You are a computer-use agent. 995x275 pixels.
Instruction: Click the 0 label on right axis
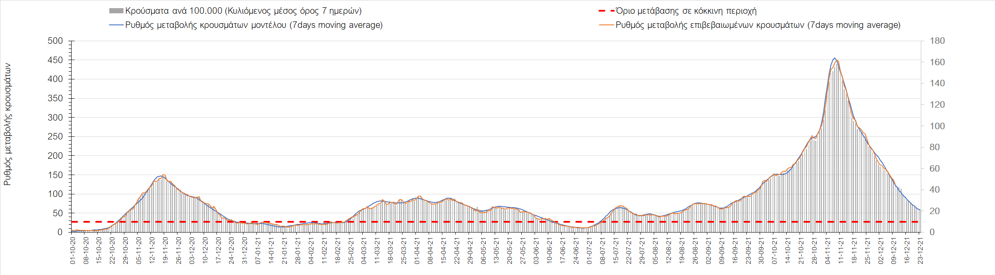(x=932, y=232)
